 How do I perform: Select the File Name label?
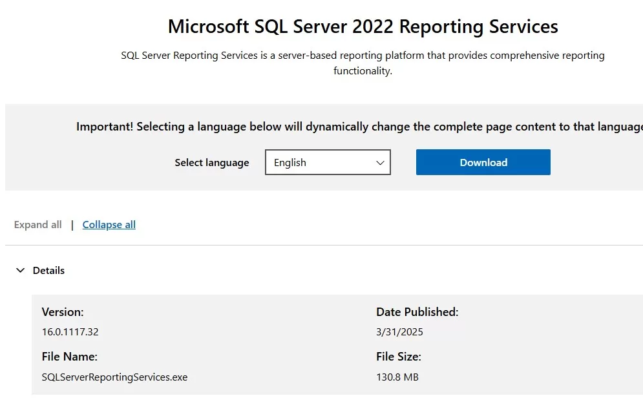click(69, 356)
